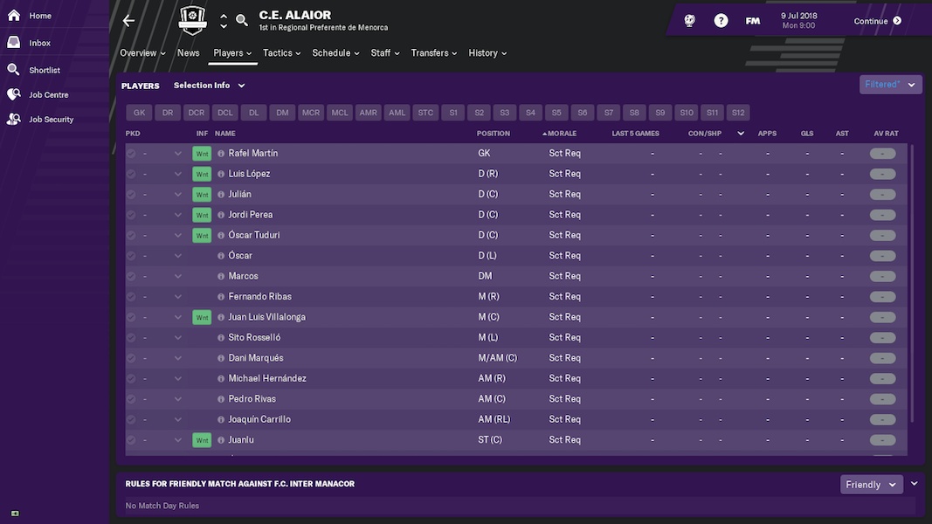Open the search magnifier icon
This screenshot has height=524, width=932.
(x=242, y=21)
